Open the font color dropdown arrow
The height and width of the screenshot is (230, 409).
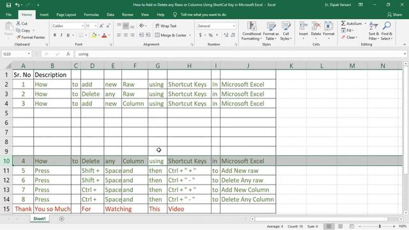tap(109, 35)
